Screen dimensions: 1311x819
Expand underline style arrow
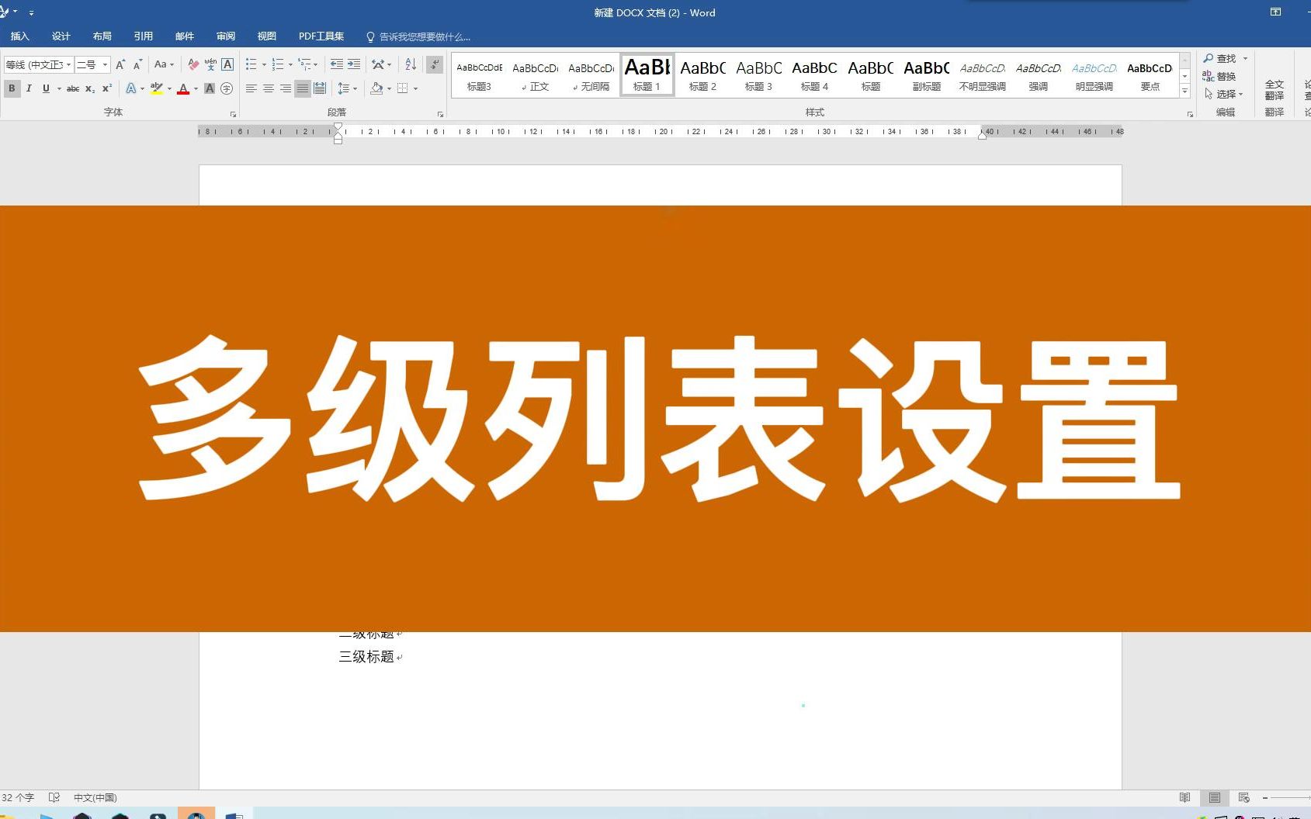(59, 88)
